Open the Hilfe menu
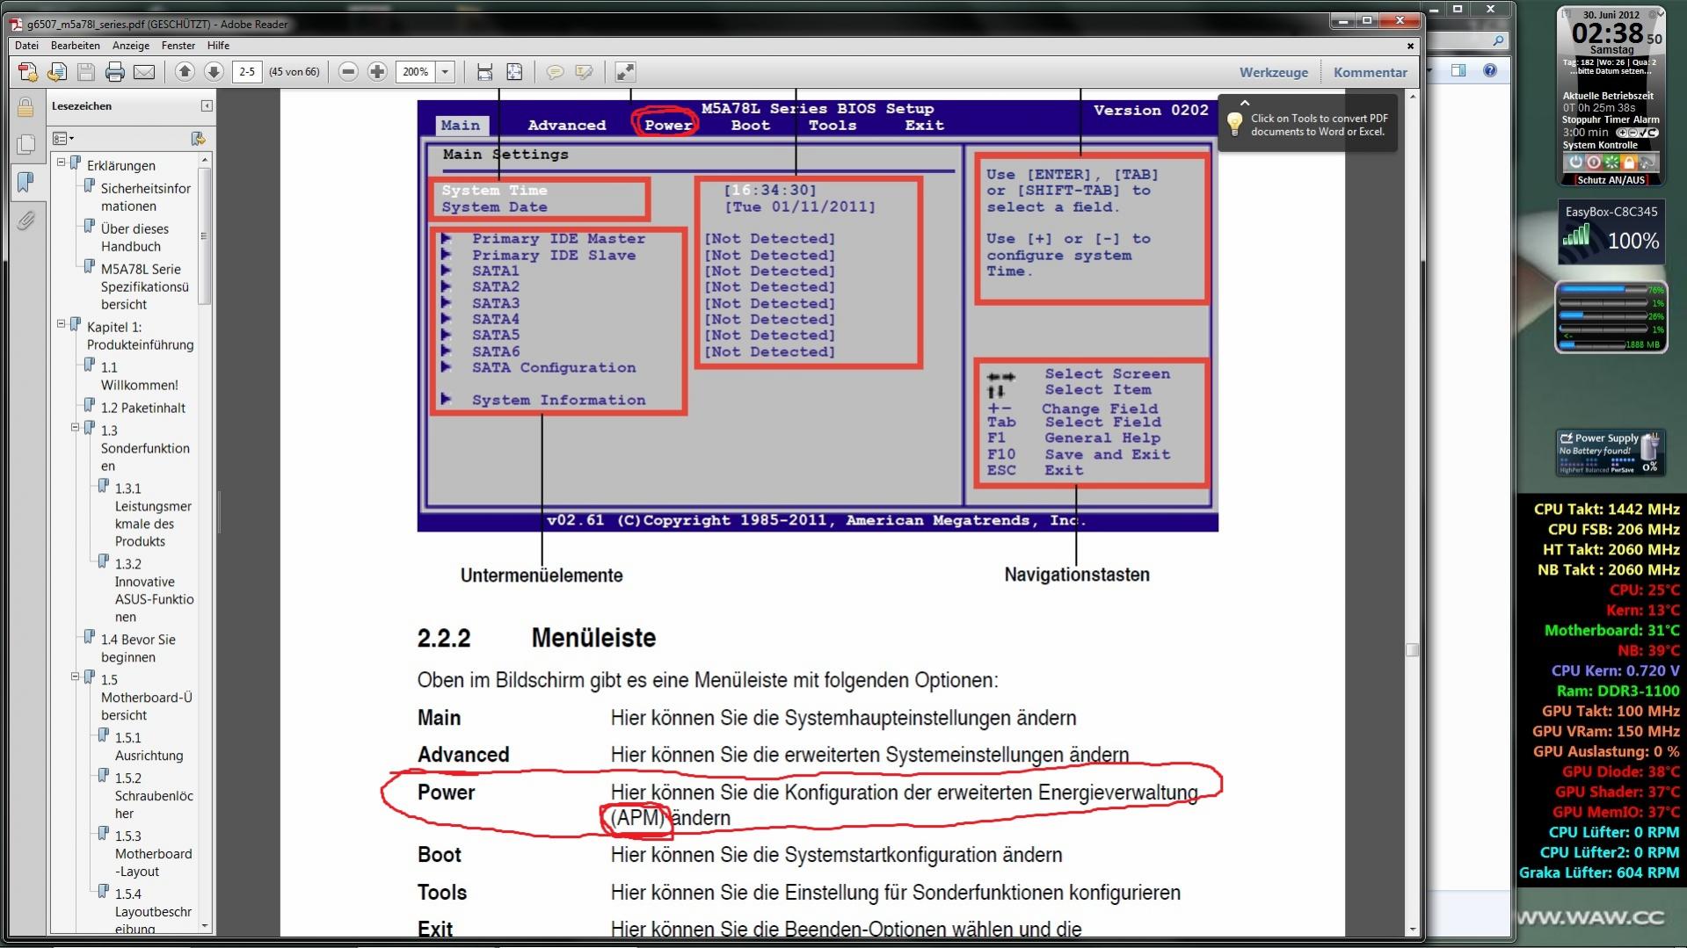 (x=218, y=46)
